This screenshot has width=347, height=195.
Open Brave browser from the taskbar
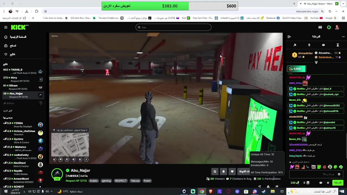(211, 191)
